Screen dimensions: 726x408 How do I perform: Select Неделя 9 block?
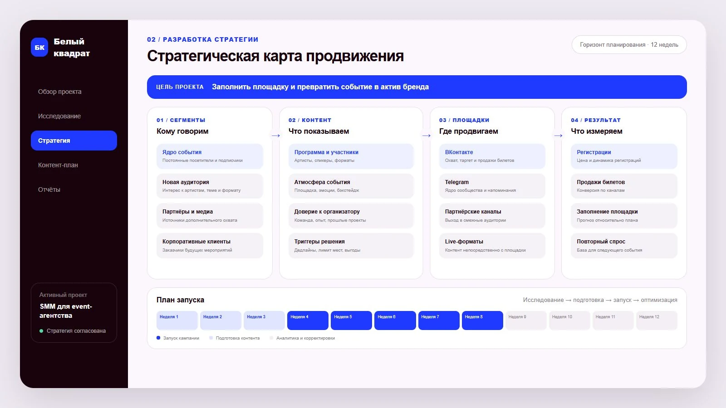coord(526,321)
